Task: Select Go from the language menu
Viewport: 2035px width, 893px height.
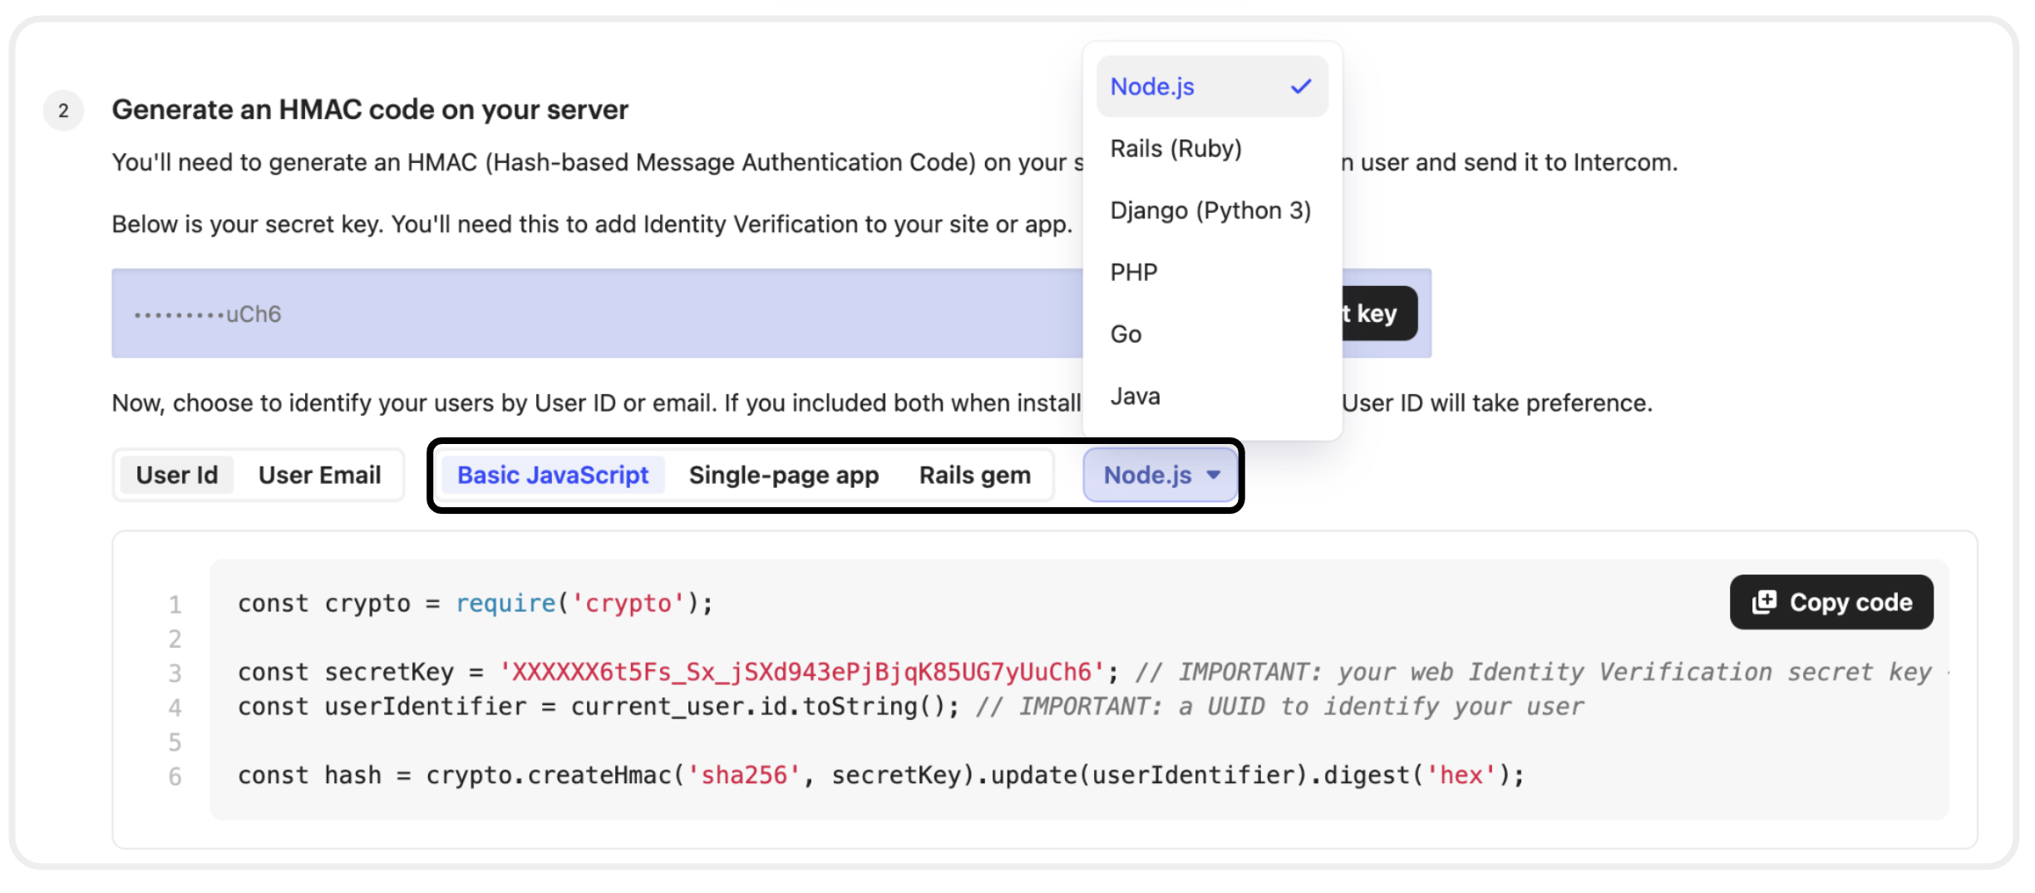Action: point(1126,334)
